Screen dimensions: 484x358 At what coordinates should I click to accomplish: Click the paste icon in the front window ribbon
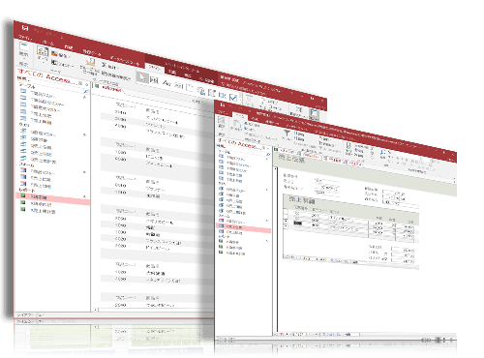pyautogui.click(x=236, y=125)
